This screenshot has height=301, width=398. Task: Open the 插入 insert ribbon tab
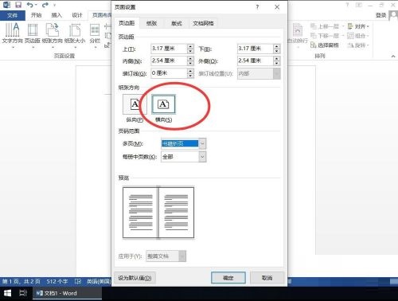(x=57, y=15)
